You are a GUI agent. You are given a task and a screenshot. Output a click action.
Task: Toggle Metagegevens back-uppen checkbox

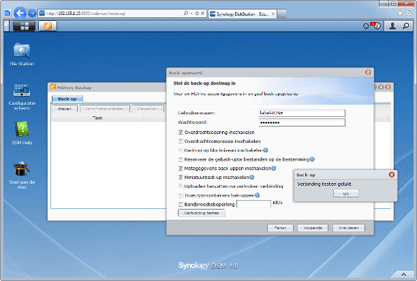click(x=181, y=168)
